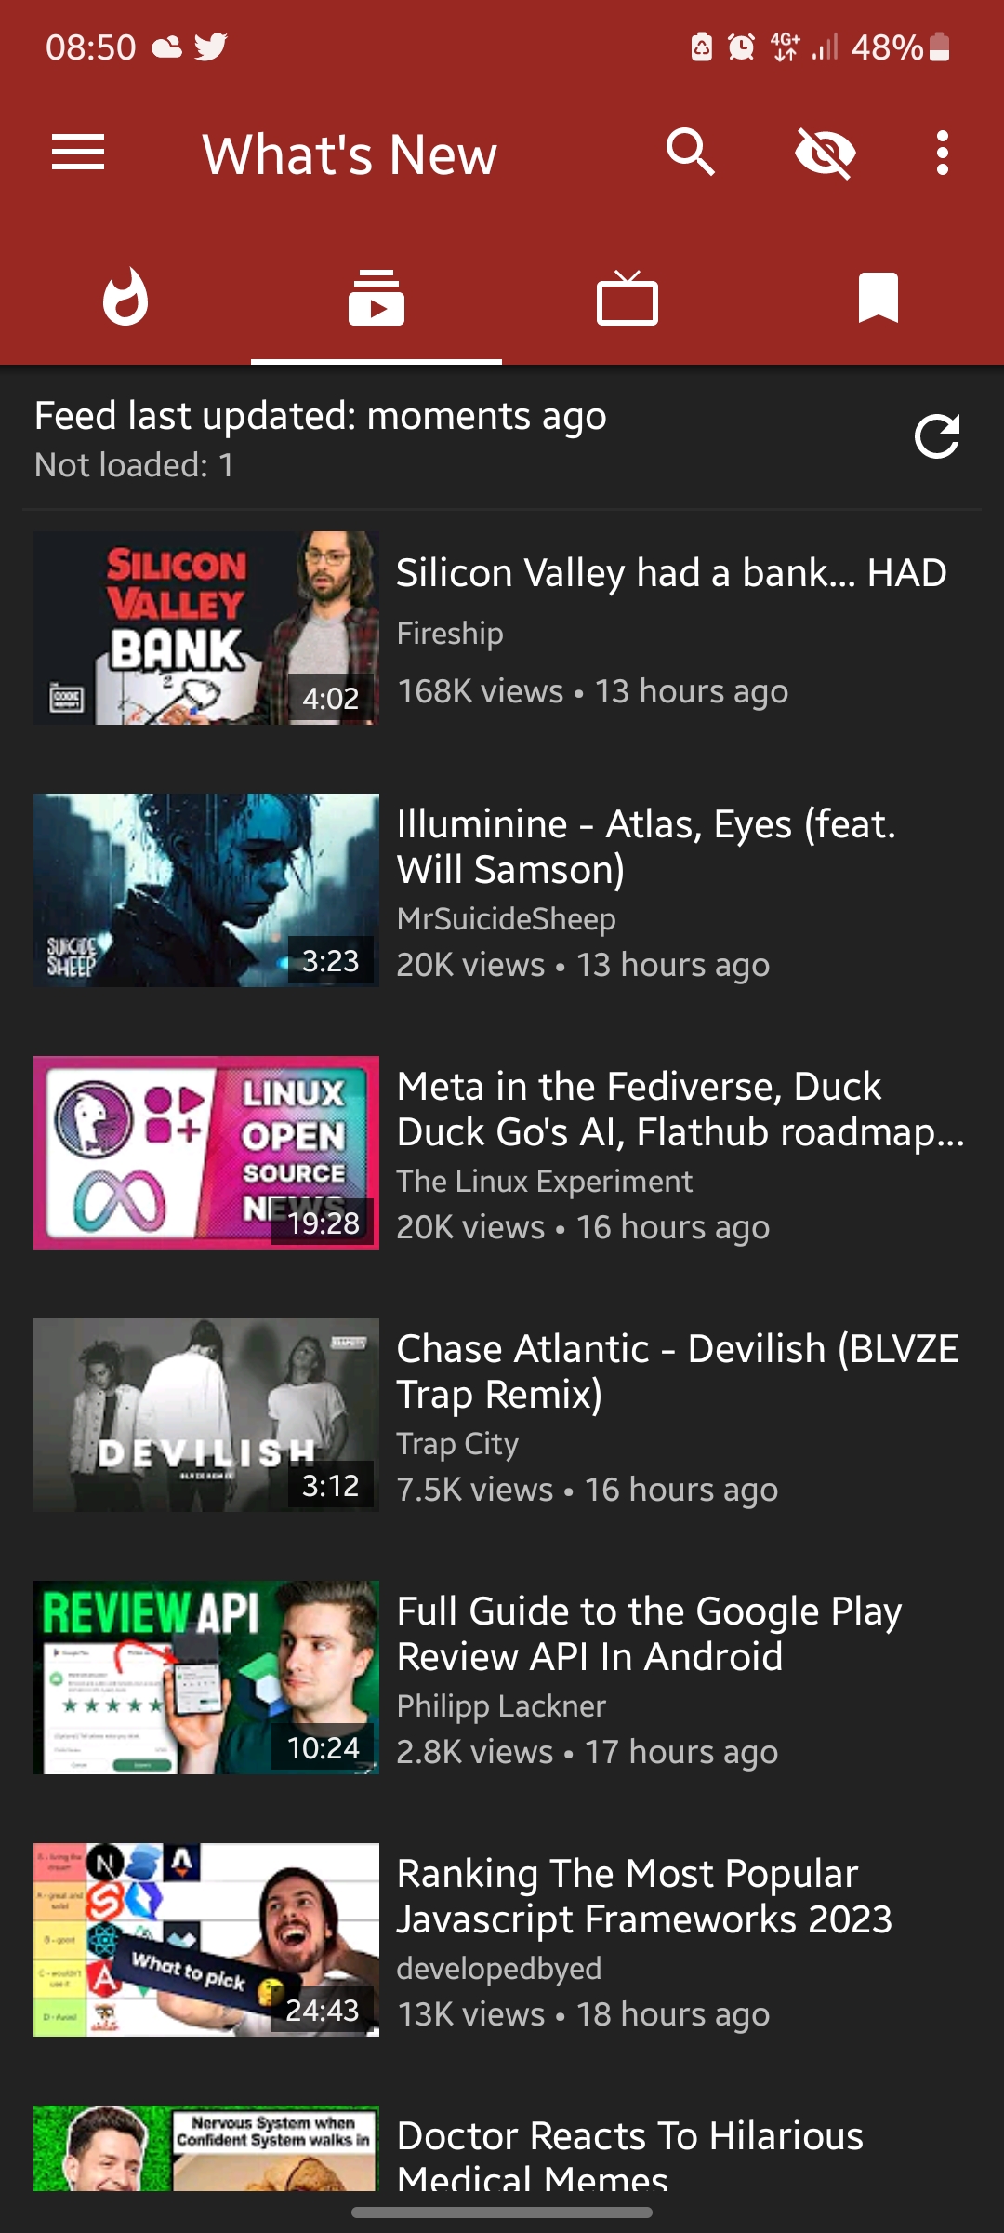Tap the Devilish thumbnail with 3:12 duration
Viewport: 1004px width, 2233px height.
click(x=206, y=1415)
